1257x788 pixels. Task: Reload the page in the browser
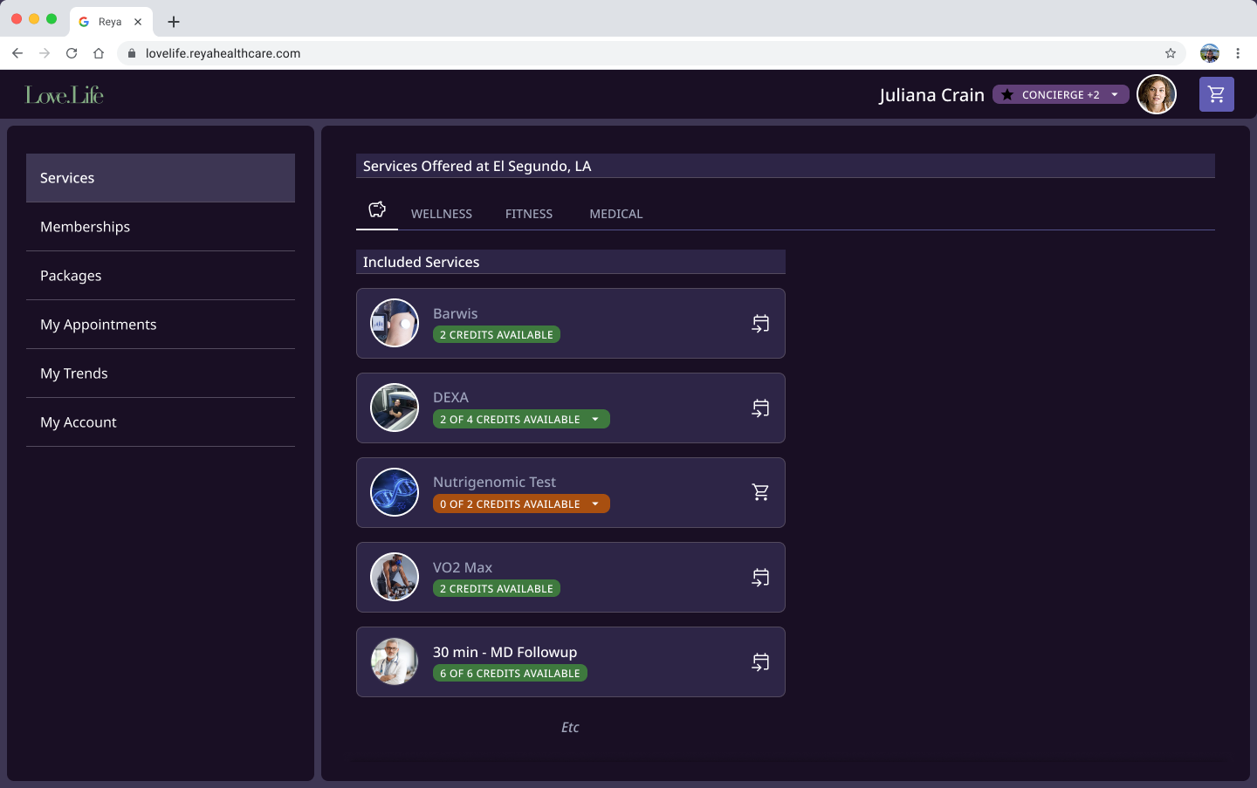click(x=72, y=53)
